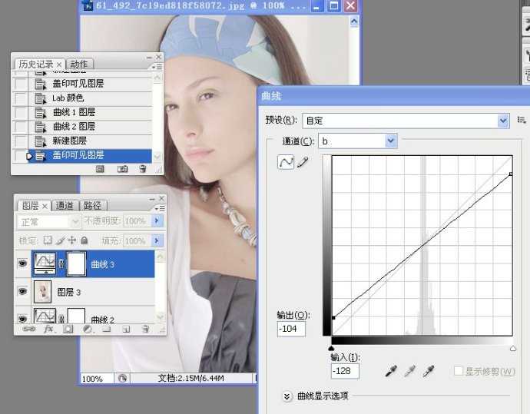Set history brush source at Lab 颜色
The height and width of the screenshot is (414, 530).
(21, 98)
